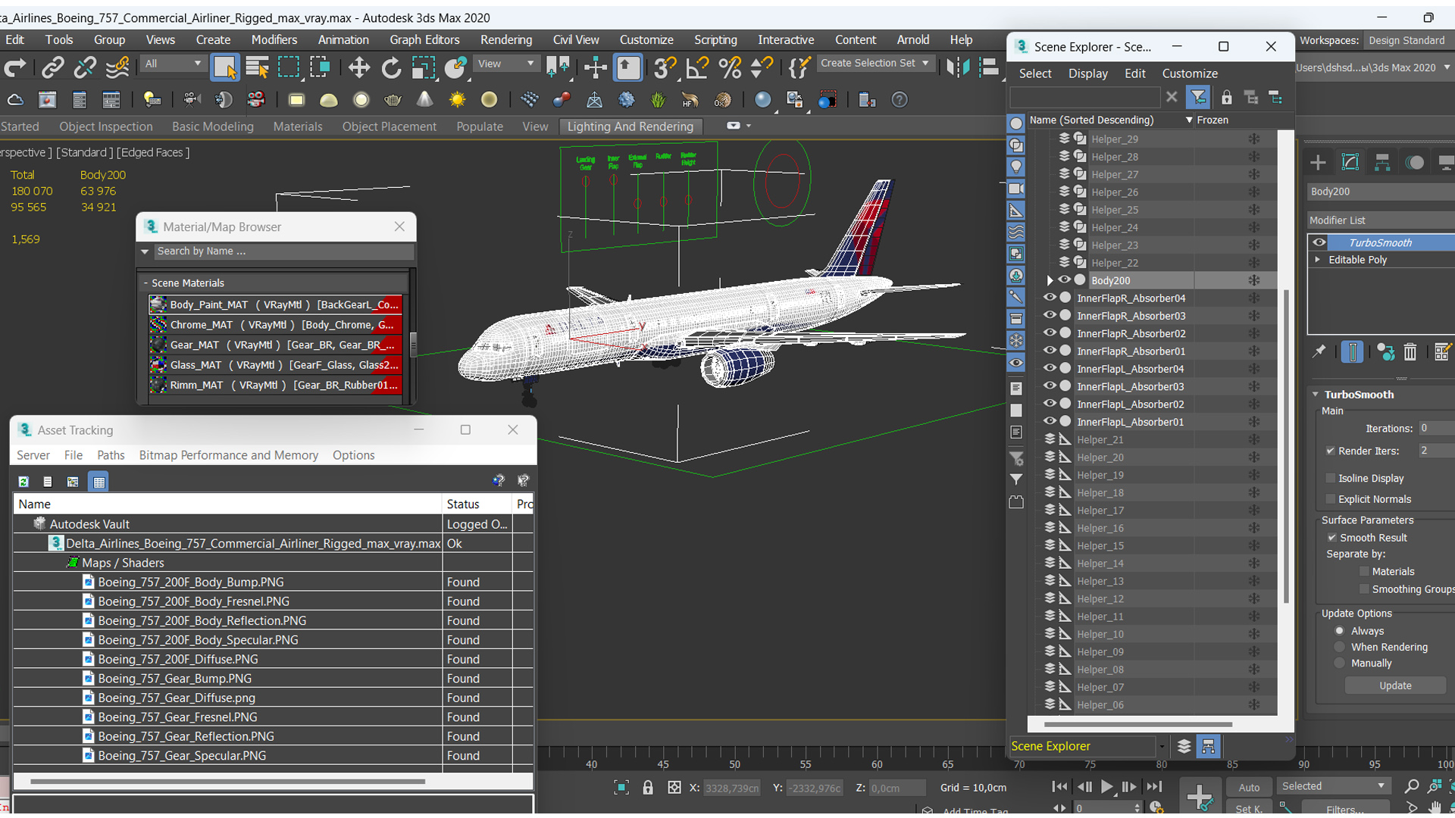1455x818 pixels.
Task: Select the Move tool in main toolbar
Action: click(x=358, y=68)
